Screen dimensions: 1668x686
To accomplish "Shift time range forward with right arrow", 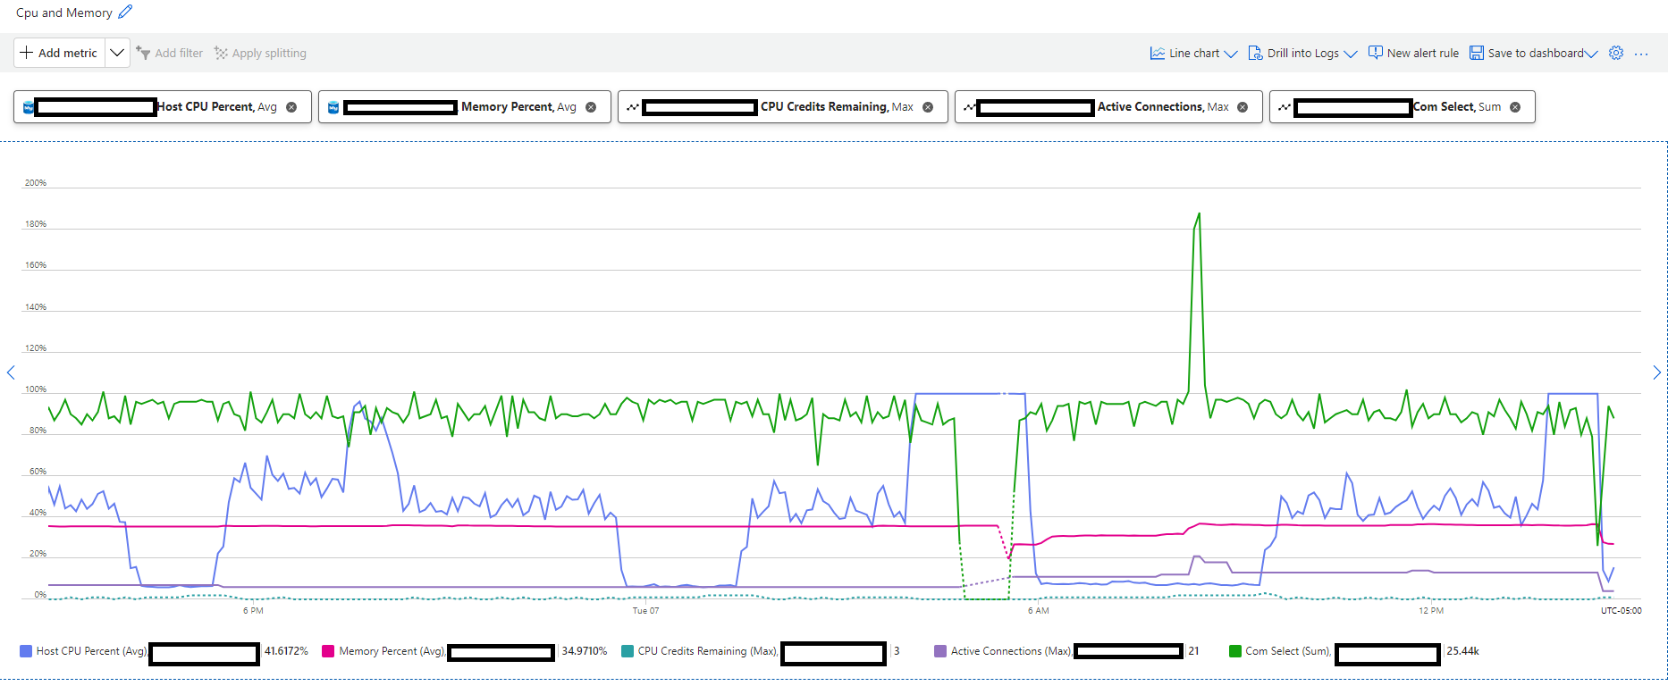I will point(1656,372).
